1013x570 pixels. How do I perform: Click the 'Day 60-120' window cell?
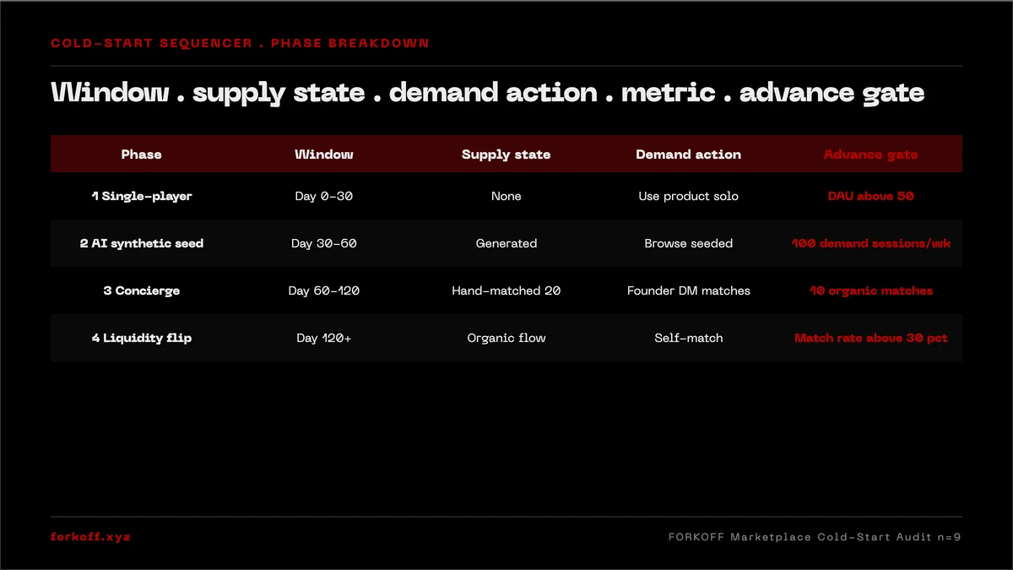click(324, 290)
